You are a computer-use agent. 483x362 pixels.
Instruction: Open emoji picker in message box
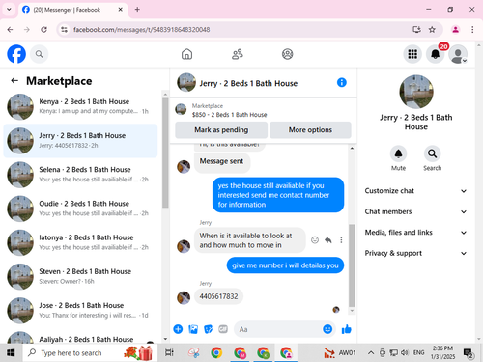[327, 329]
